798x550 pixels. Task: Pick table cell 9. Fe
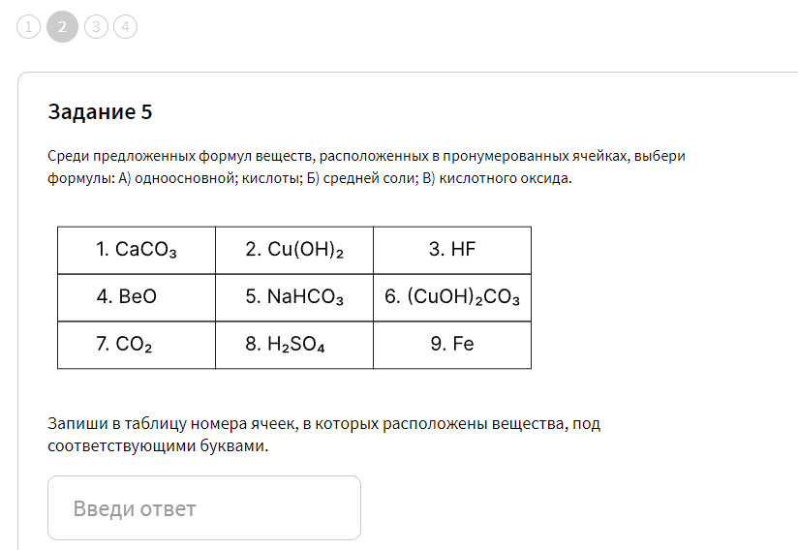point(452,345)
